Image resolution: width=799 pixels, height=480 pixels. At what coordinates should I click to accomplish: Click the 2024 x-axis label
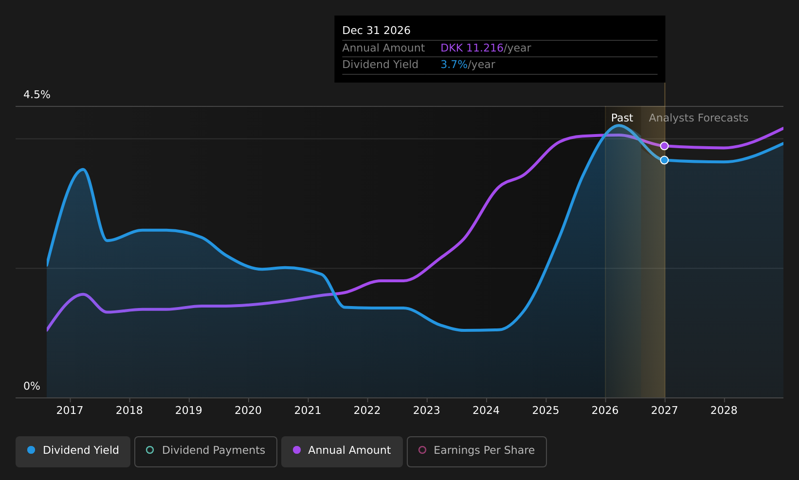click(486, 411)
